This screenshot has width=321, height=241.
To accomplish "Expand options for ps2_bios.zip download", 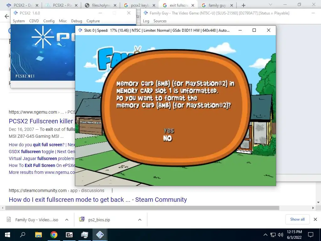I will tap(139, 220).
